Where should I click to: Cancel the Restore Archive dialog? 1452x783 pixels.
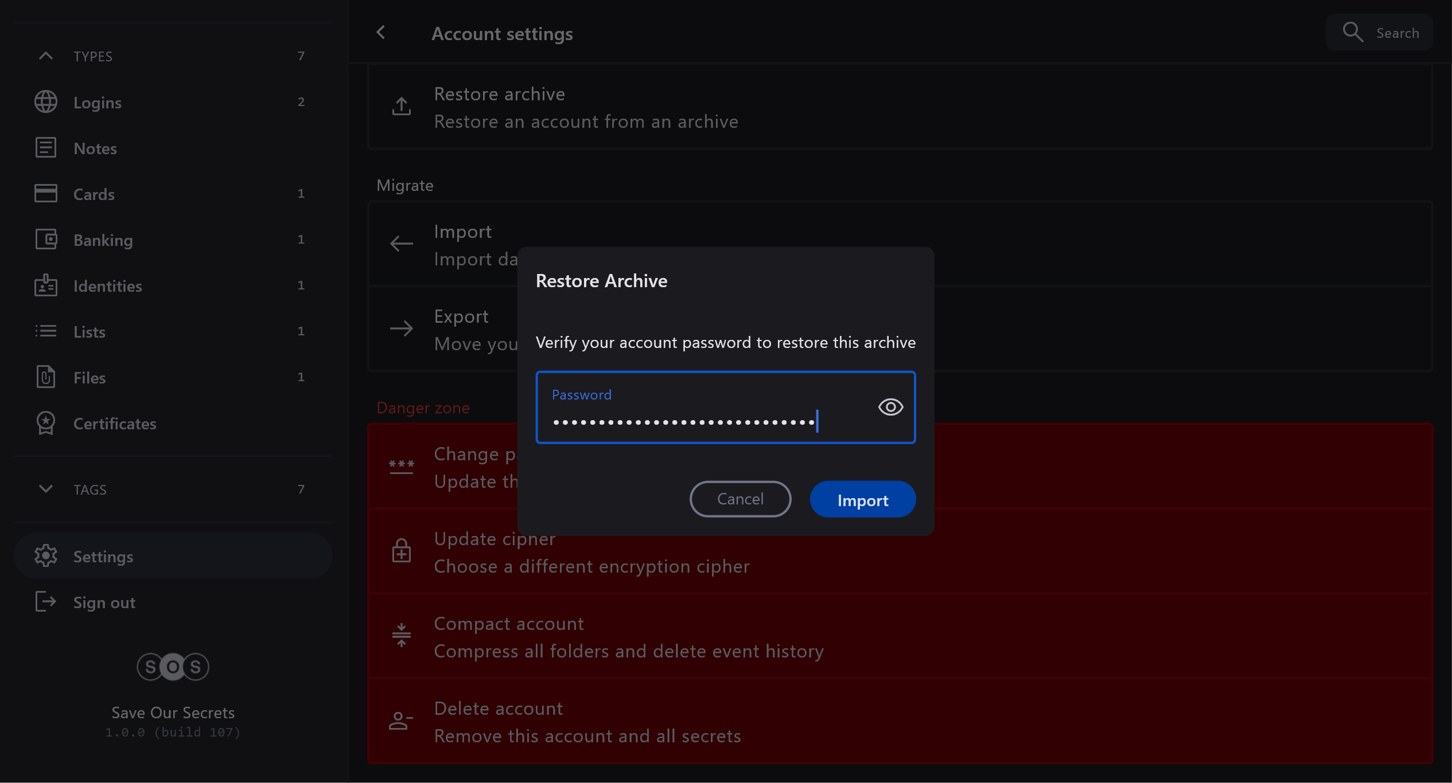click(x=740, y=499)
